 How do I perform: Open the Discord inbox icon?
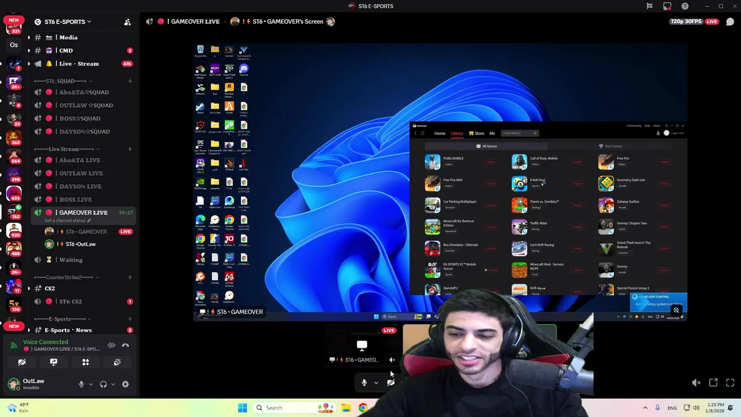click(x=667, y=6)
